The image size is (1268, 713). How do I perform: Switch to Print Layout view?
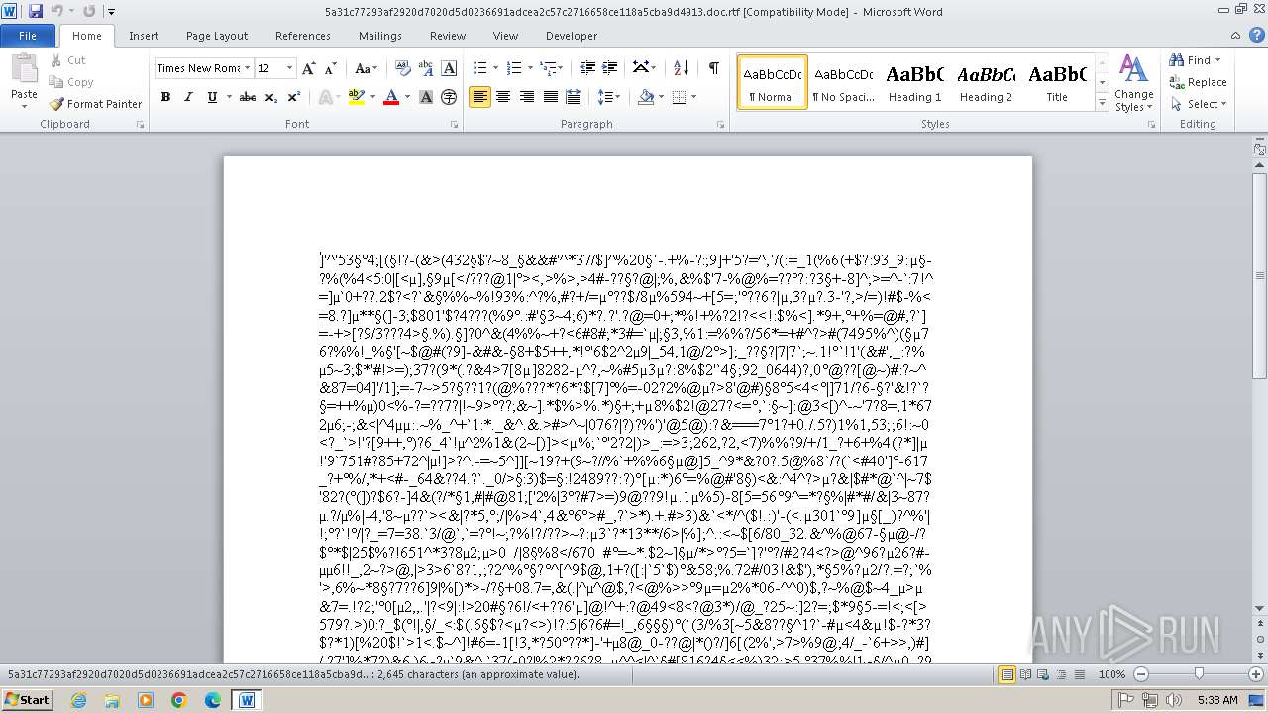tap(1007, 674)
